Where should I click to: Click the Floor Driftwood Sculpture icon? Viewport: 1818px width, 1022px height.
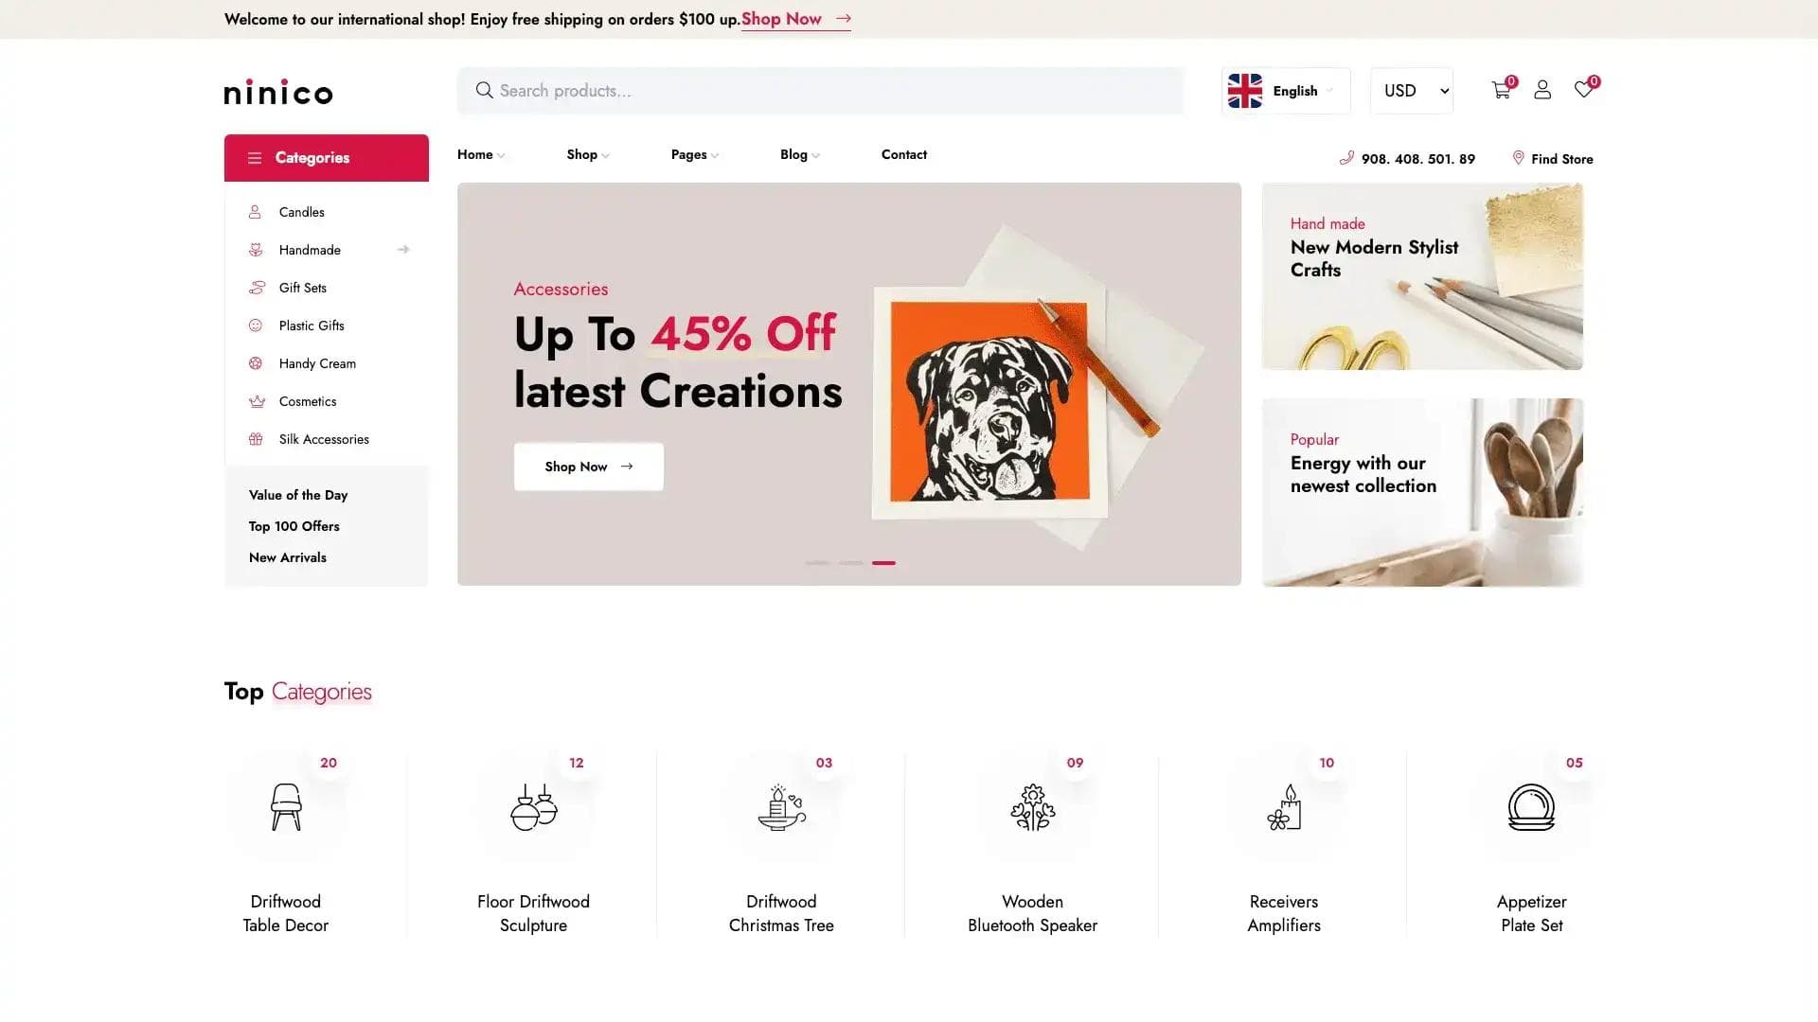coord(533,807)
